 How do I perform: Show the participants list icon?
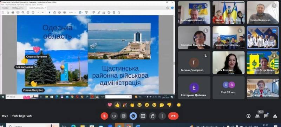(257, 116)
